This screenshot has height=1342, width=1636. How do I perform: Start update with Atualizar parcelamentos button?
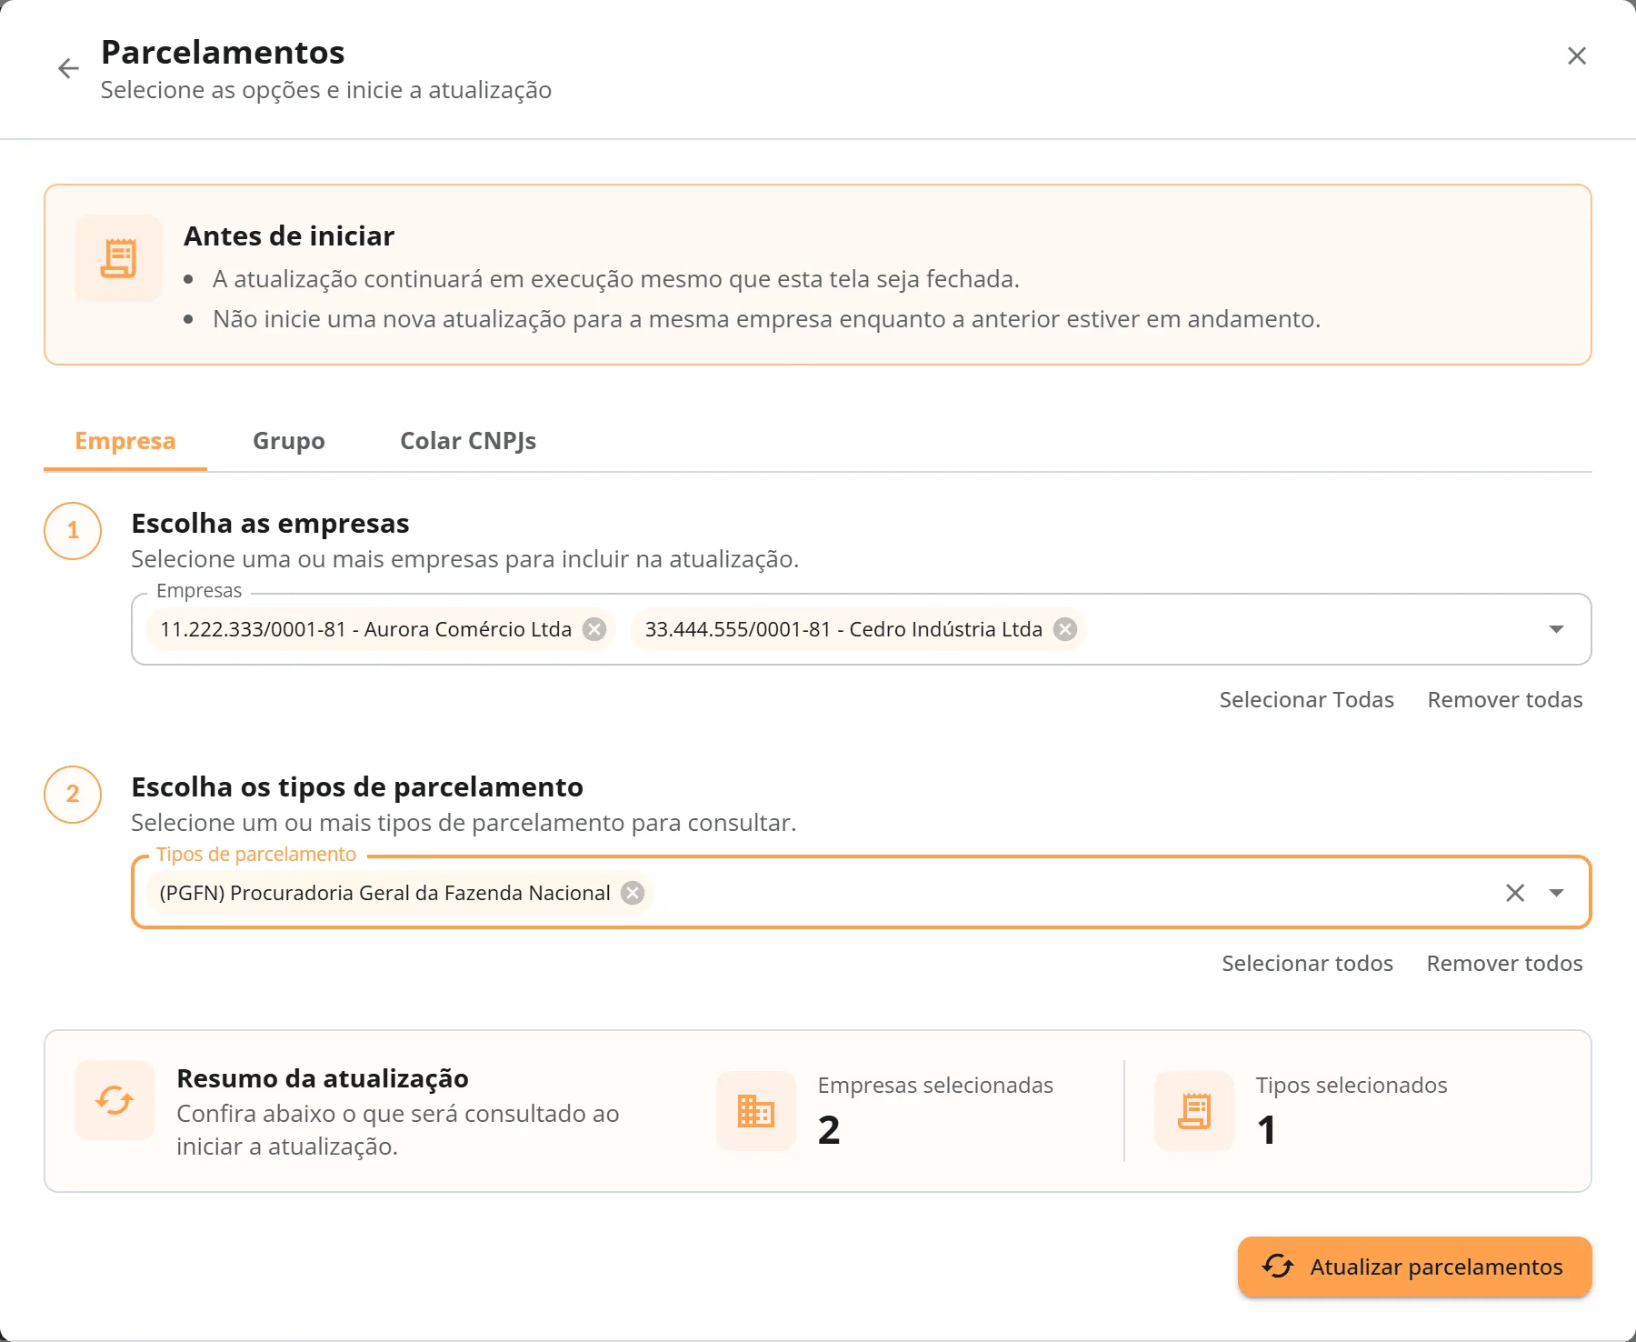click(1414, 1267)
